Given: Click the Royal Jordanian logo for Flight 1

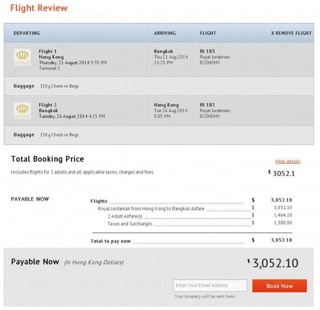Looking at the screenshot, I should pos(23,58).
